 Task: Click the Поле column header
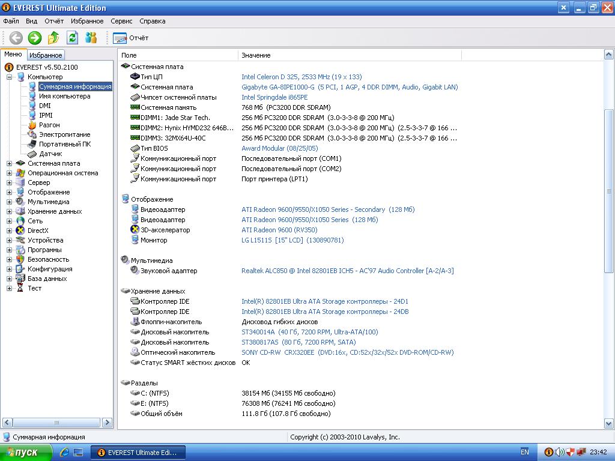[x=178, y=55]
